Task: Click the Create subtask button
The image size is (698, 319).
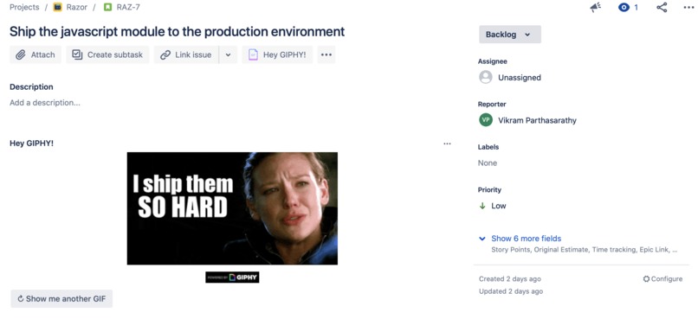Action: 107,54
